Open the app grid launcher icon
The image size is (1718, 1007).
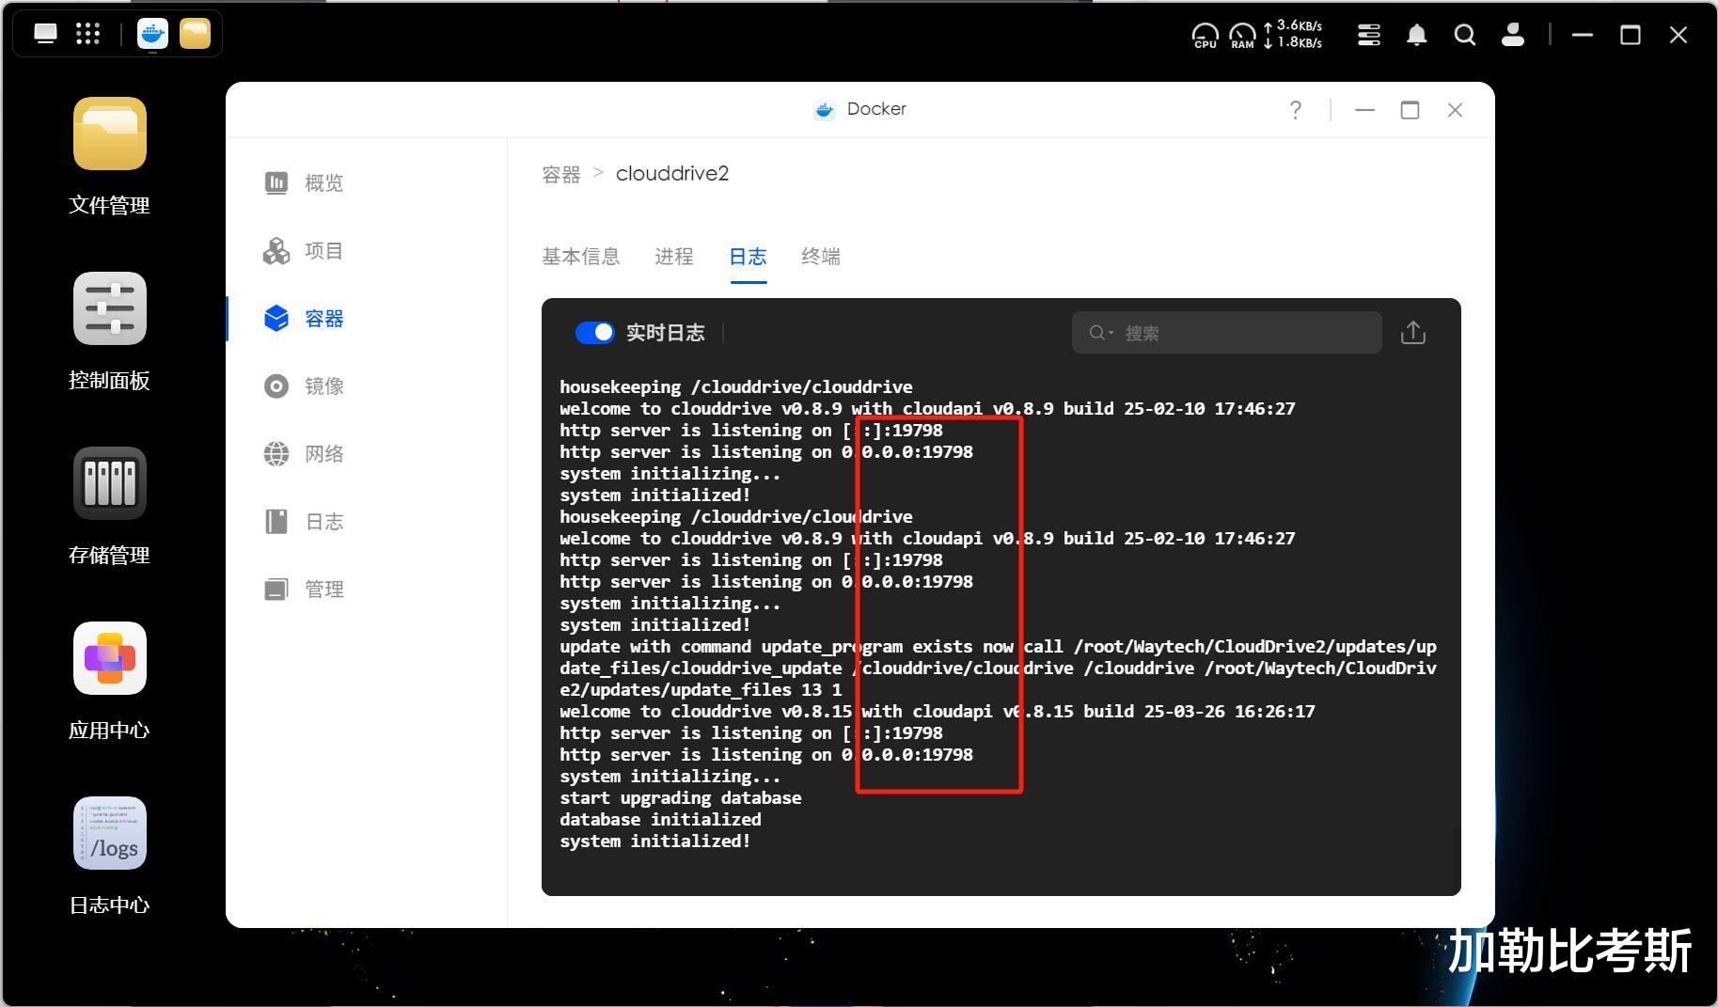(x=87, y=34)
